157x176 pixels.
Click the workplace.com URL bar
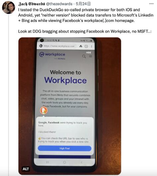(x=57, y=46)
